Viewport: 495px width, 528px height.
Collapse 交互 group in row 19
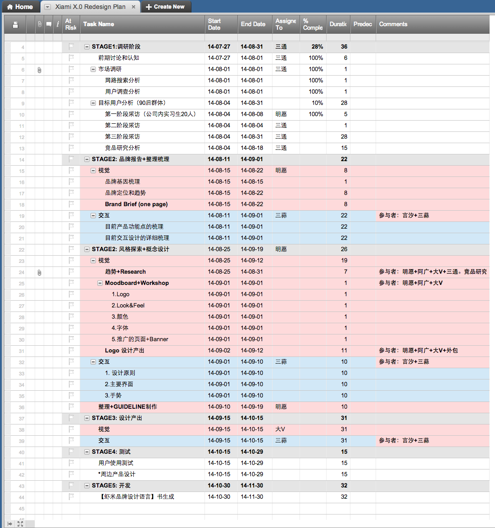[93, 216]
